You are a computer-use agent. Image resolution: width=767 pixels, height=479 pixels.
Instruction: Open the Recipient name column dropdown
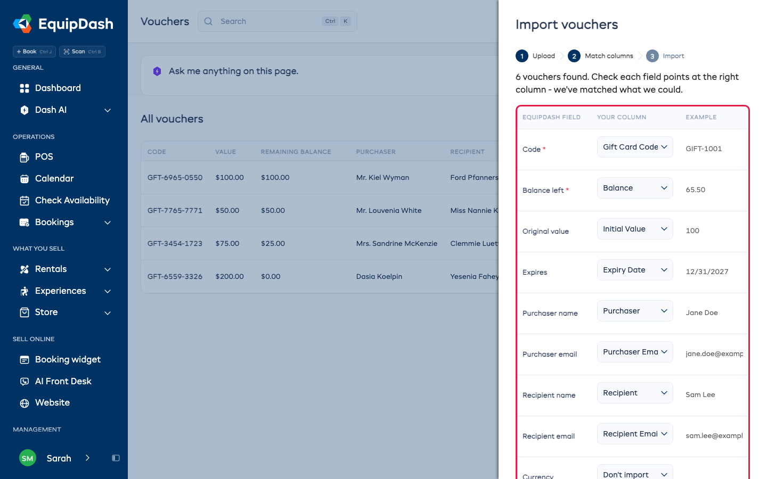[x=635, y=393]
